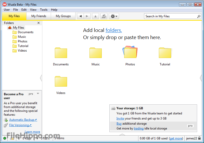
Task: Click the warning icon in the status bar
Action: pyautogui.click(x=12, y=138)
